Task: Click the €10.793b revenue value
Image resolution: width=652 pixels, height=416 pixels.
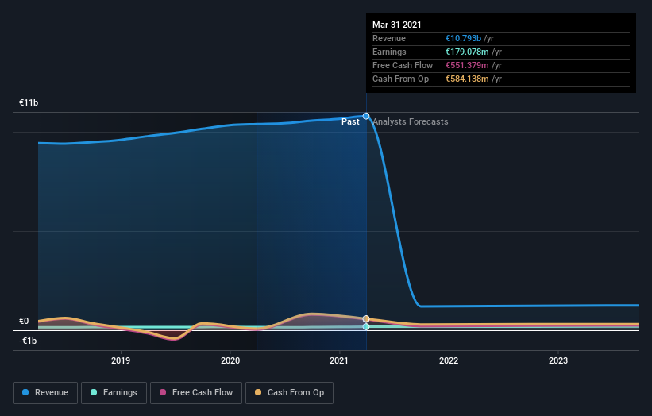Action: [463, 38]
